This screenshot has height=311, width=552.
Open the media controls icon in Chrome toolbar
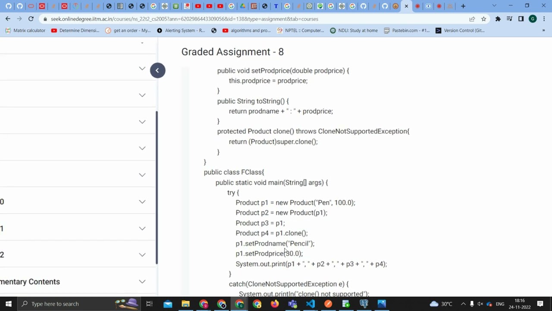[509, 19]
